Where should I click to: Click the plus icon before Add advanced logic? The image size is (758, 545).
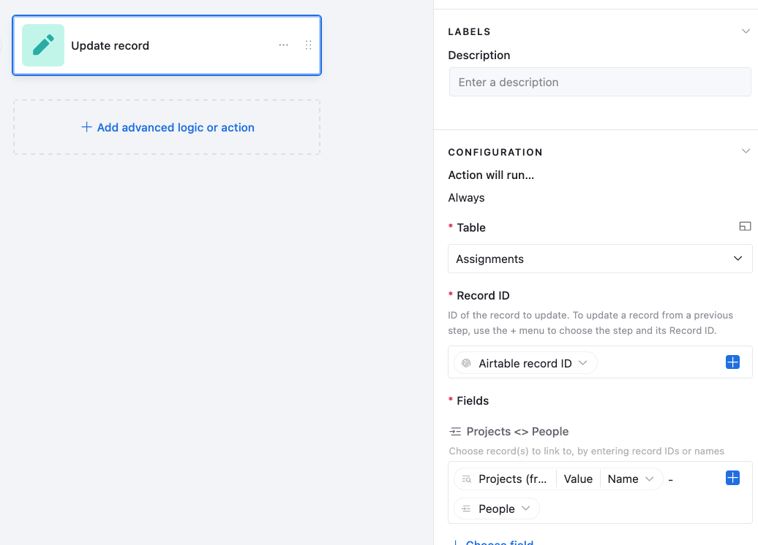pos(86,127)
